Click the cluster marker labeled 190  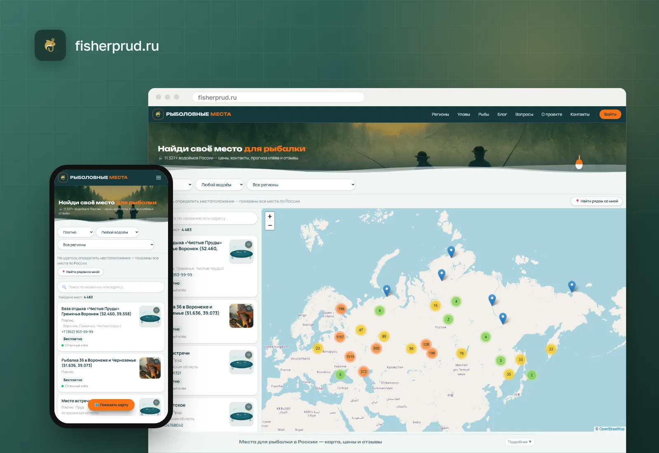[x=341, y=309]
